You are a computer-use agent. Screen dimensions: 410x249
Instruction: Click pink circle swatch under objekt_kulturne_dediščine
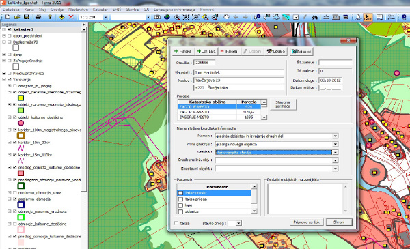[x=20, y=123]
